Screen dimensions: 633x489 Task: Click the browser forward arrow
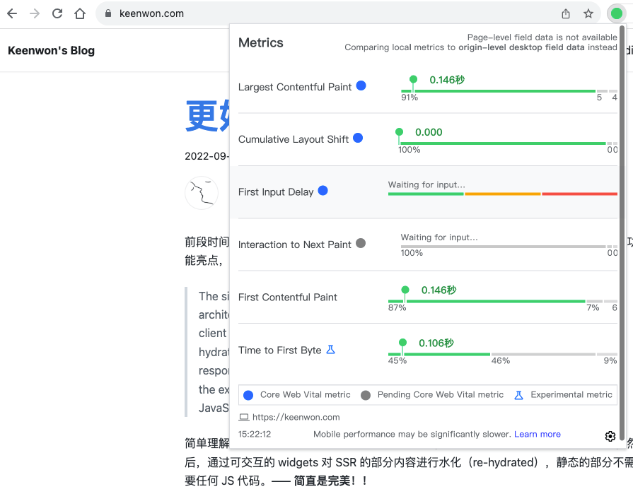tap(35, 13)
